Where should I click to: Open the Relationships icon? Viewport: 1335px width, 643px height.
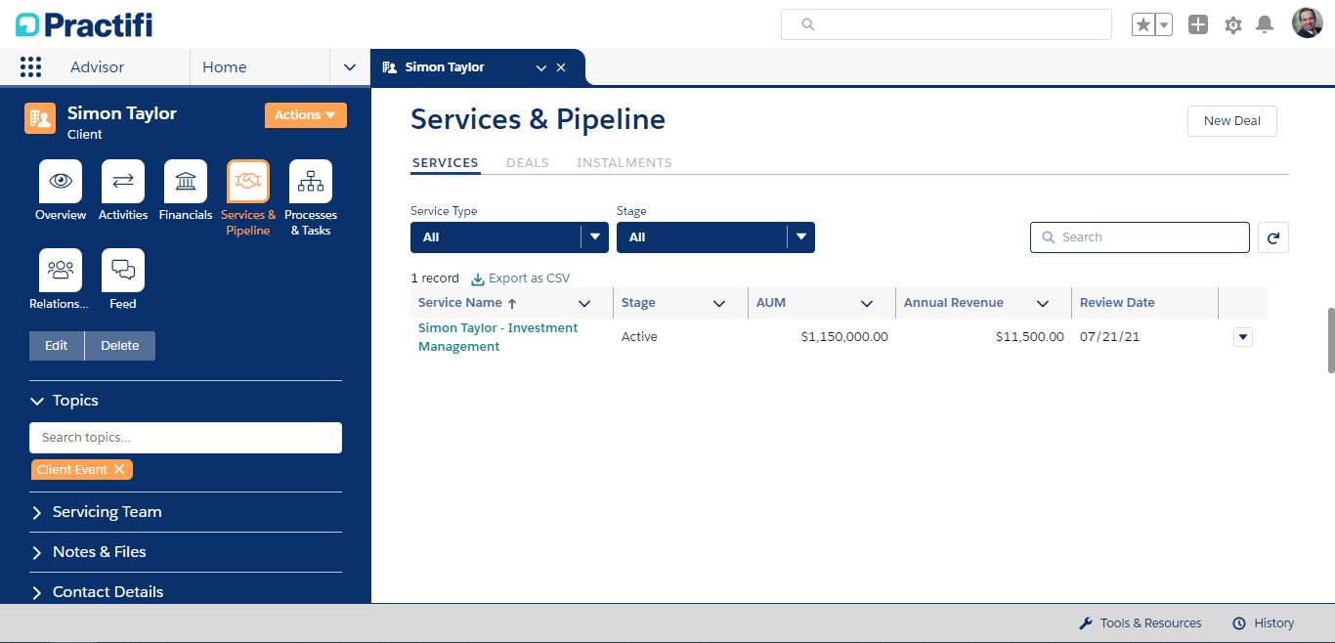[61, 270]
